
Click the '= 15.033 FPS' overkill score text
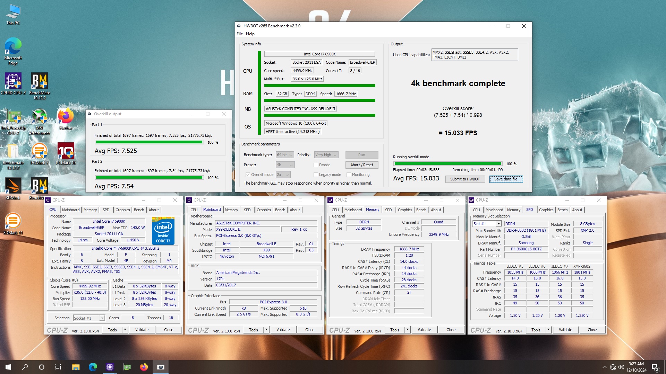tap(458, 133)
